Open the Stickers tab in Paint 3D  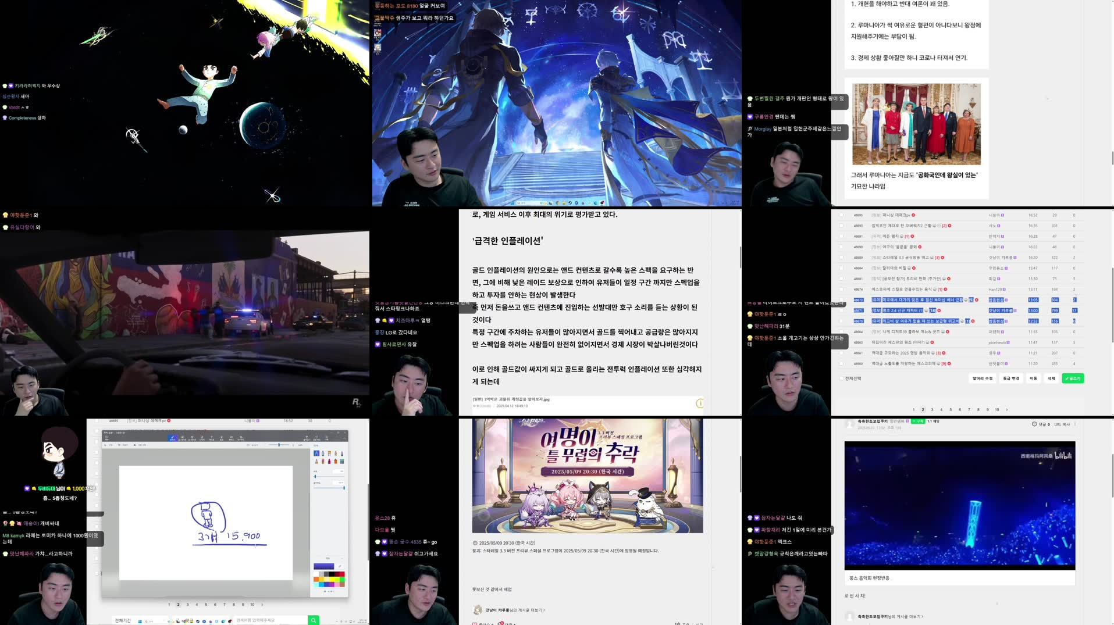[202, 438]
